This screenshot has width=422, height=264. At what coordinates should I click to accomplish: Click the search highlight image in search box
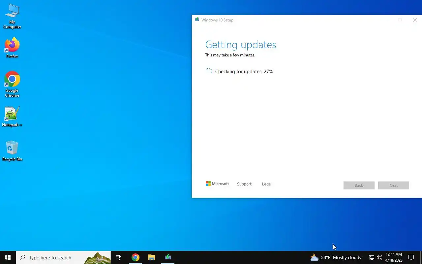(98, 258)
